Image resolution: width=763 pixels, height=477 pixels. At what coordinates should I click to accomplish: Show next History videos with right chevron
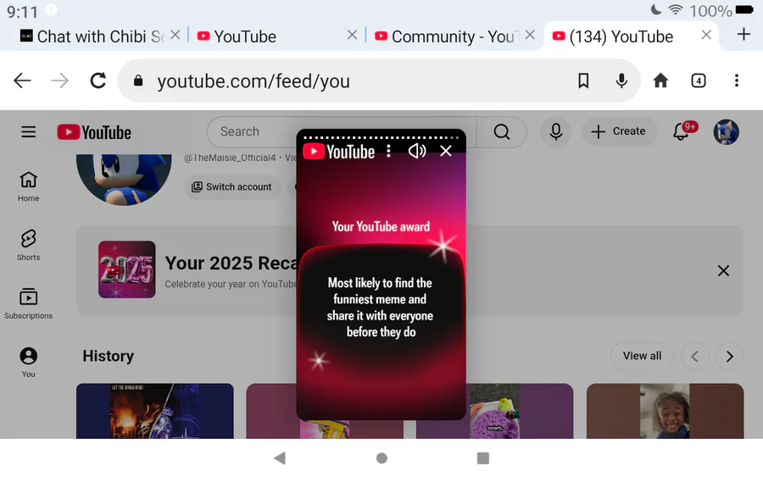729,357
